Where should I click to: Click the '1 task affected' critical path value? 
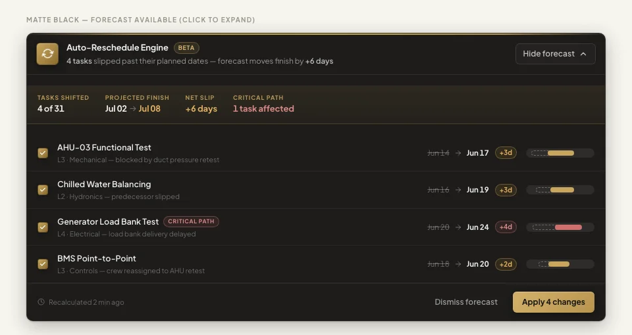[x=263, y=108]
